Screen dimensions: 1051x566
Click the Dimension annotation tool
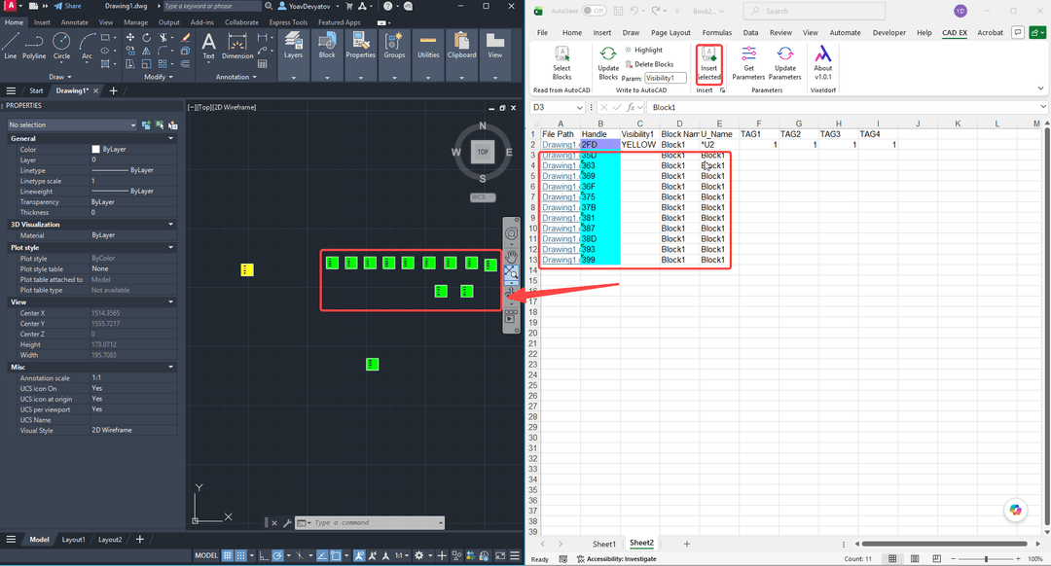(x=237, y=46)
